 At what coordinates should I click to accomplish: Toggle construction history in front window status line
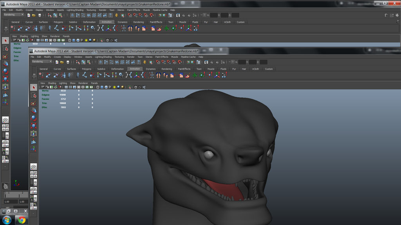(198, 62)
